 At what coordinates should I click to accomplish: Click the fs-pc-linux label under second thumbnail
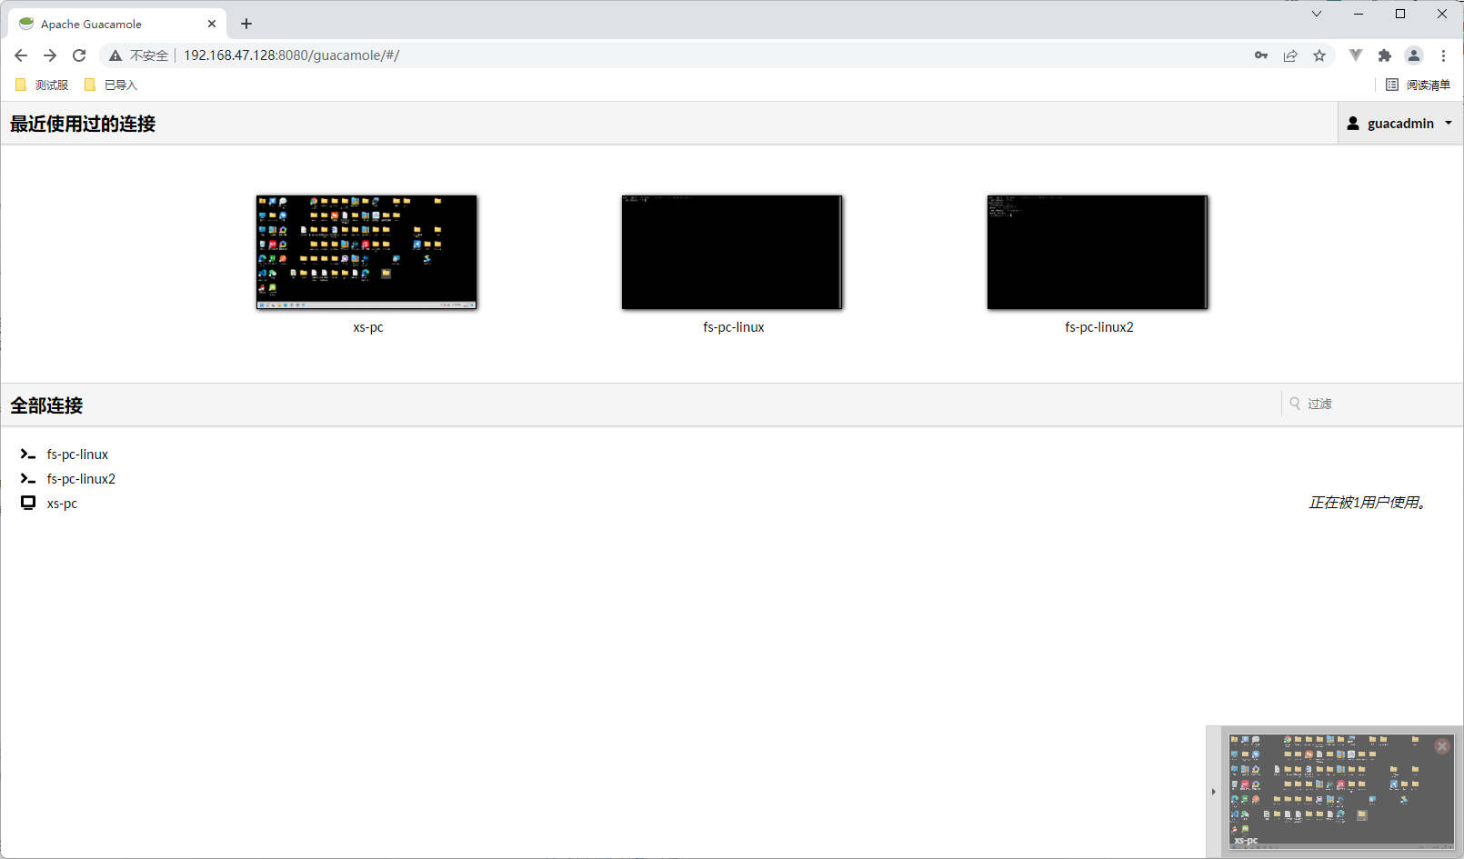(734, 327)
